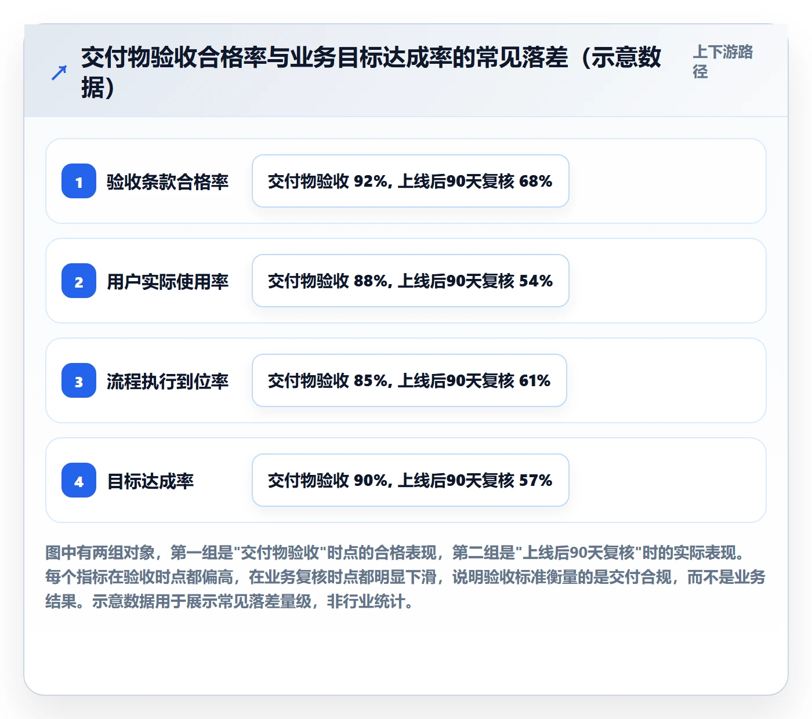812x719 pixels.
Task: Select the label 验收条款合格率
Action: [x=168, y=181]
